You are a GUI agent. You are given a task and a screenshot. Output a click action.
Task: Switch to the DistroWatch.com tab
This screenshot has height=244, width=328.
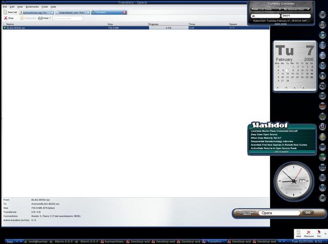coord(72,13)
